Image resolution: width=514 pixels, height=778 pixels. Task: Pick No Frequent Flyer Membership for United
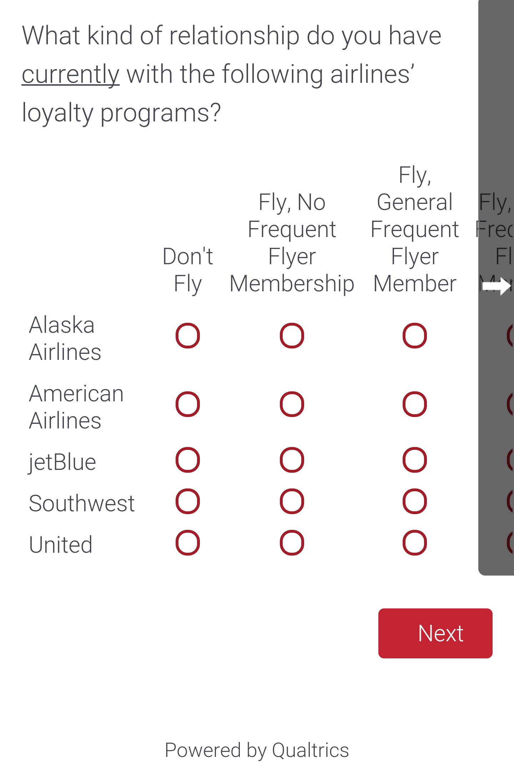(x=292, y=543)
